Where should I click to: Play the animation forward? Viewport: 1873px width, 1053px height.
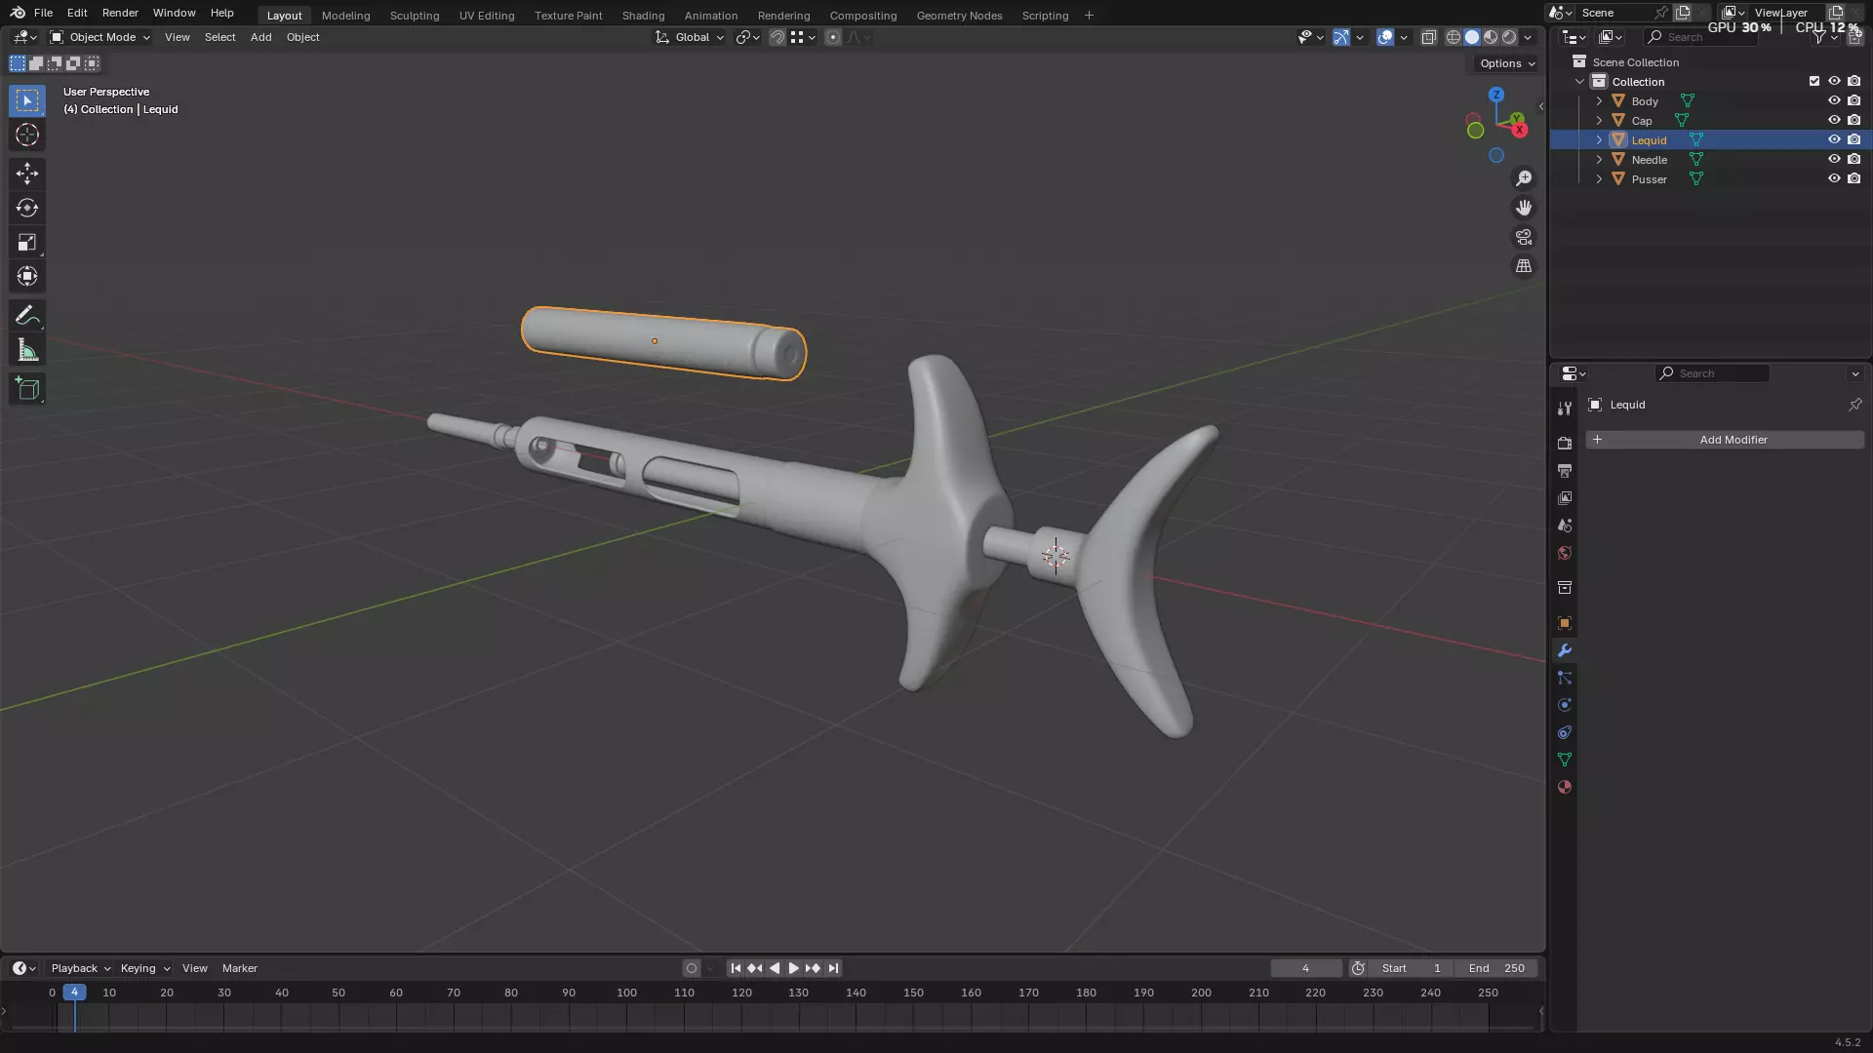[793, 968]
